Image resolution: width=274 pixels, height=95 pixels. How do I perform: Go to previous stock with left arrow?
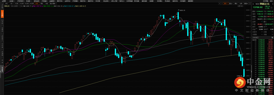(253, 4)
